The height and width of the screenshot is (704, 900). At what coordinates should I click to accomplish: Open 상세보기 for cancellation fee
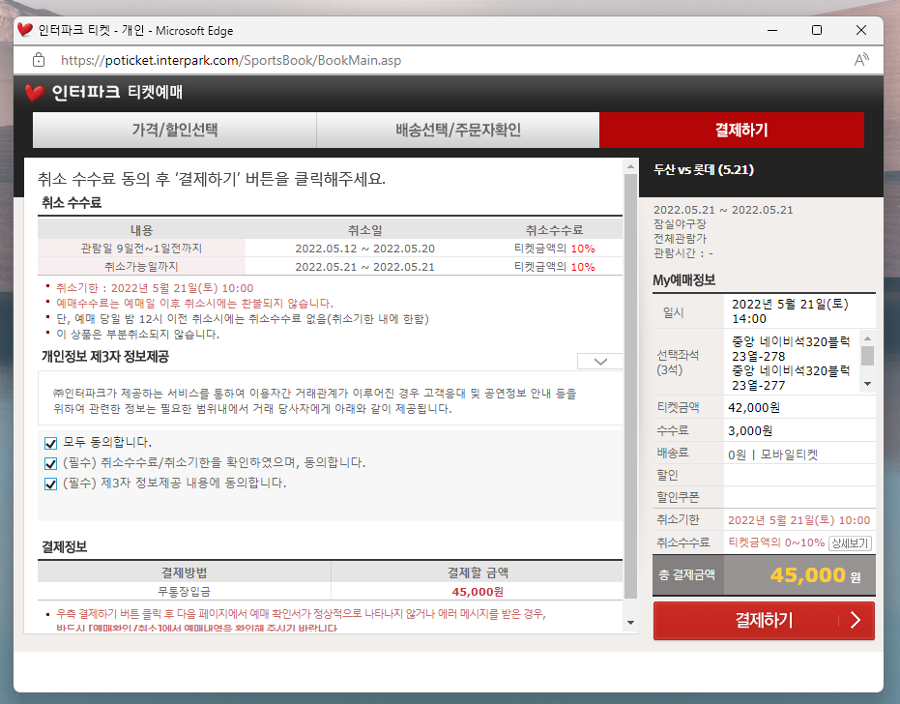850,543
